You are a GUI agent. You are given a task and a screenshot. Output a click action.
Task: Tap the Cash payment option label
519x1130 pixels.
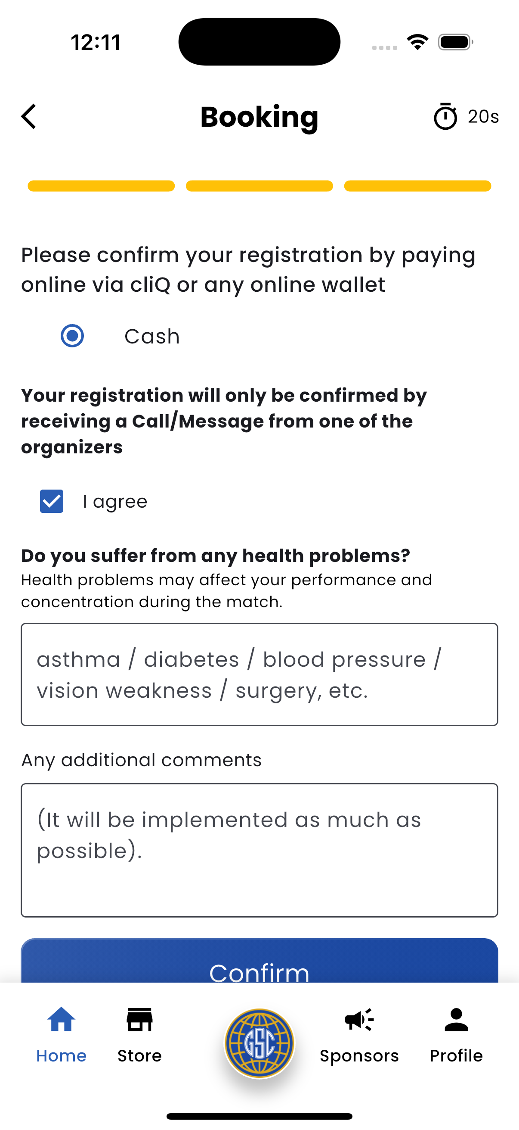point(152,337)
